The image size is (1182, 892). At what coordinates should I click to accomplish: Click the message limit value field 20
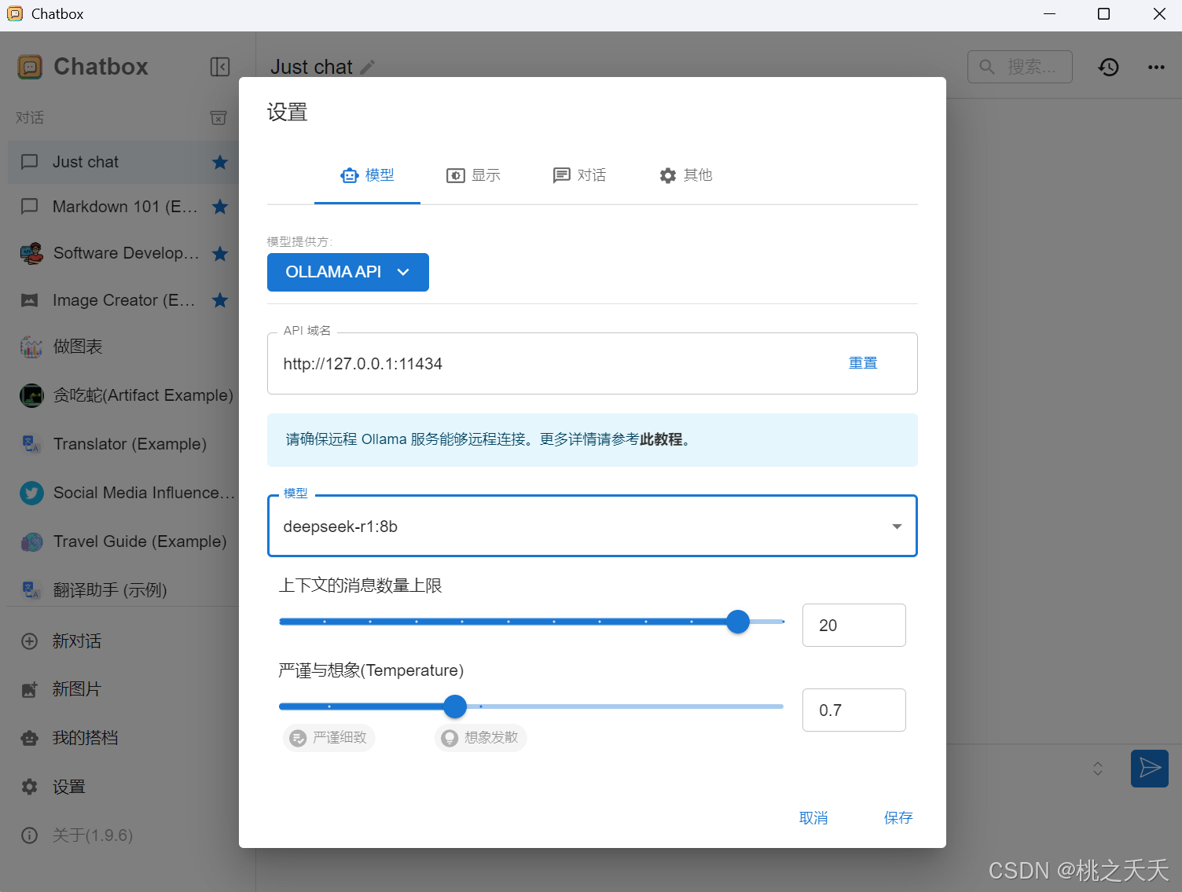(854, 626)
